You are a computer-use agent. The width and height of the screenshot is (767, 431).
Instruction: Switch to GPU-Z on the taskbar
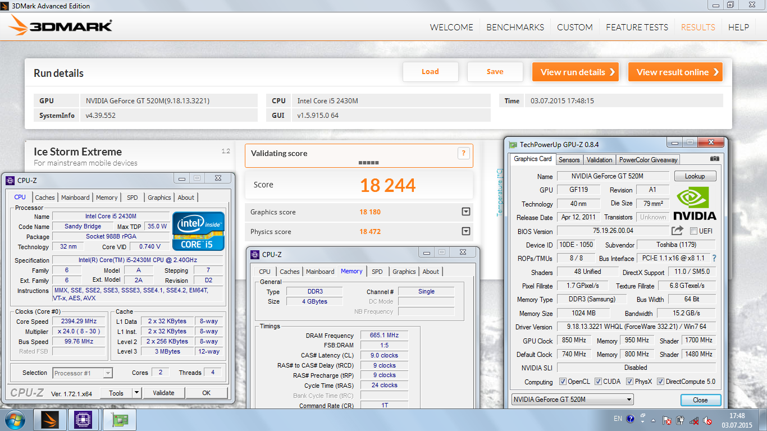120,420
